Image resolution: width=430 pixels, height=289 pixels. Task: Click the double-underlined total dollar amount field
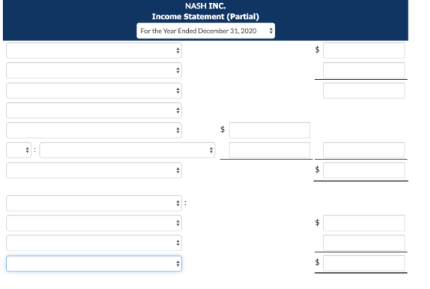pyautogui.click(x=364, y=170)
